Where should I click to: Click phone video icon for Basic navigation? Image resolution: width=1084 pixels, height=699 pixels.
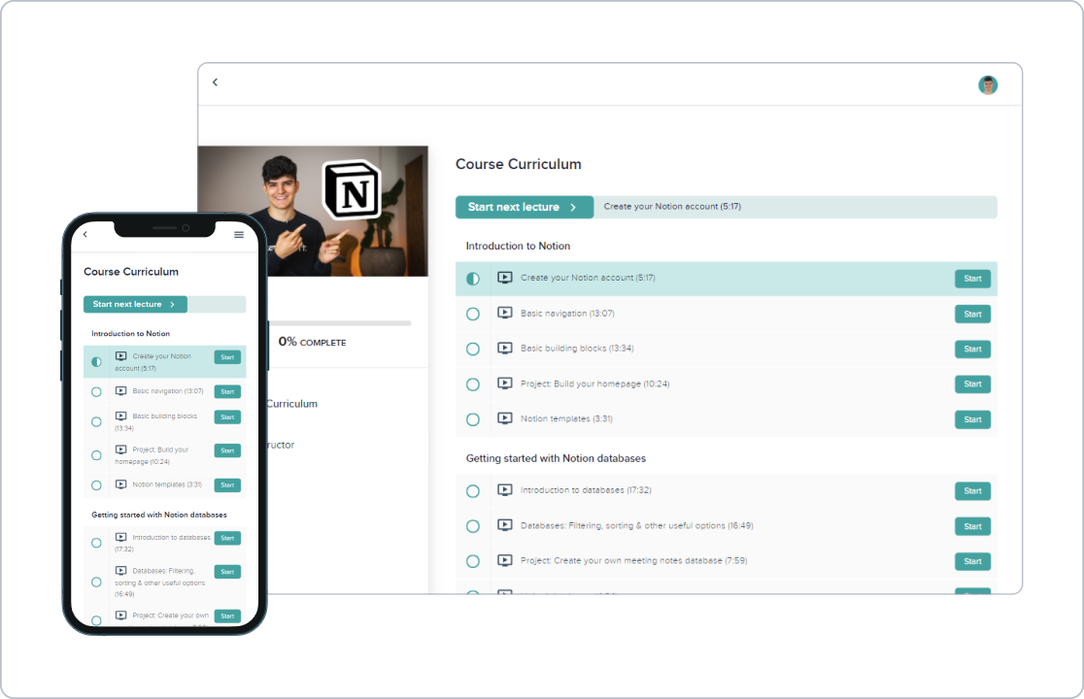tap(121, 391)
